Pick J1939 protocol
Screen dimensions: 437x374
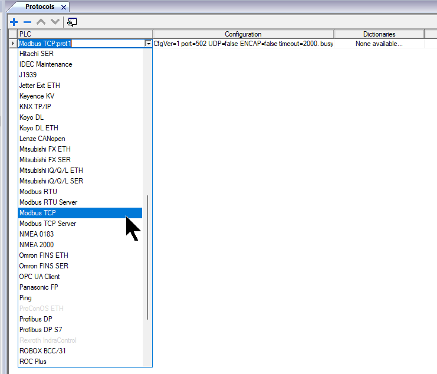80,75
